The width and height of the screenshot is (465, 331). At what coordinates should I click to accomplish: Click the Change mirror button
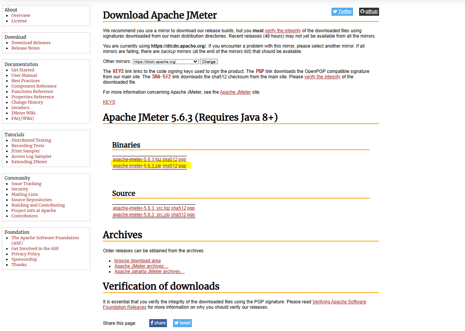[209, 61]
